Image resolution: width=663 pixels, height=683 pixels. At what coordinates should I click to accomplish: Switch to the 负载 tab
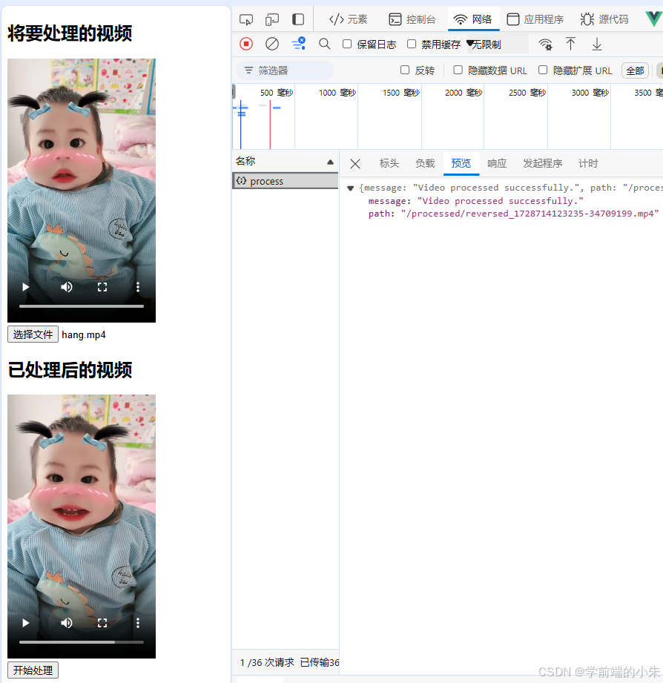point(425,163)
